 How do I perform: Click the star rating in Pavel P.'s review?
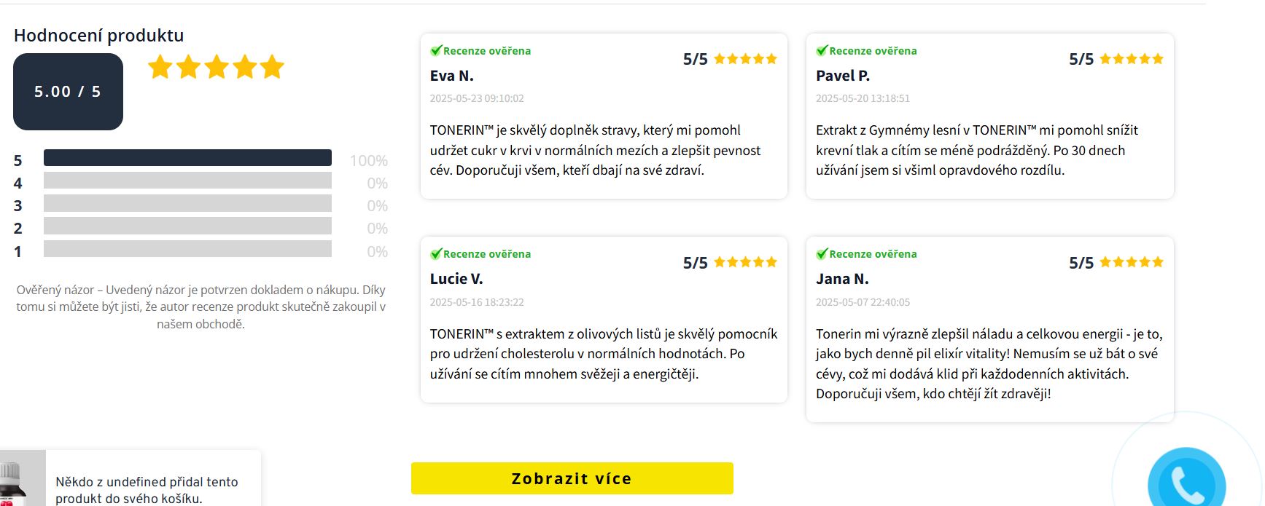tap(1131, 59)
